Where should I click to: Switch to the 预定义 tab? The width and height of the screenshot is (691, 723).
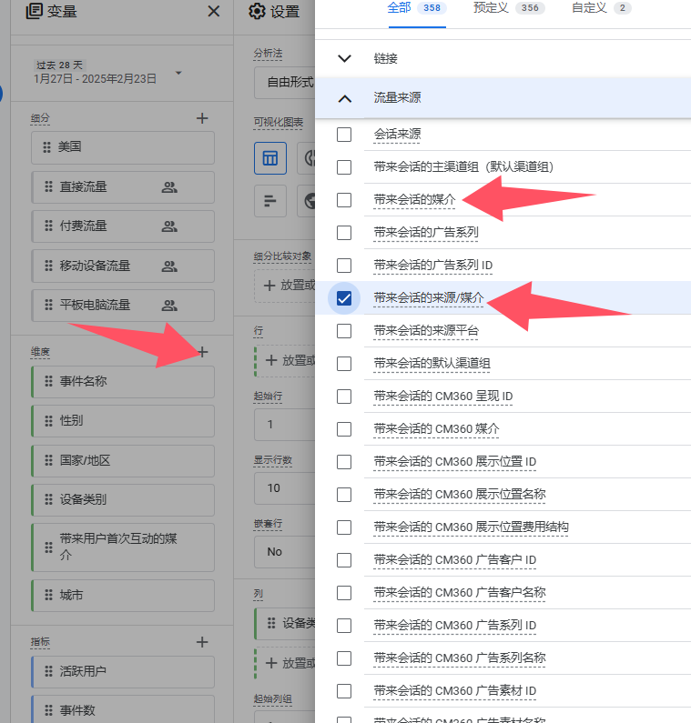pos(509,8)
